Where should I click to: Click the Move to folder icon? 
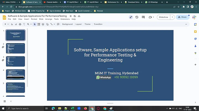(x=75, y=16)
